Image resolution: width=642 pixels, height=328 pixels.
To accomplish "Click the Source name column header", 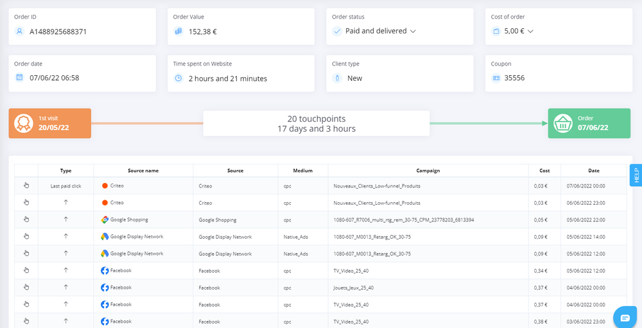I will [x=143, y=171].
